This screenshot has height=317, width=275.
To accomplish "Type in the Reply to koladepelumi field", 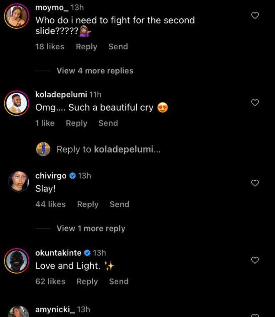I will tap(108, 149).
